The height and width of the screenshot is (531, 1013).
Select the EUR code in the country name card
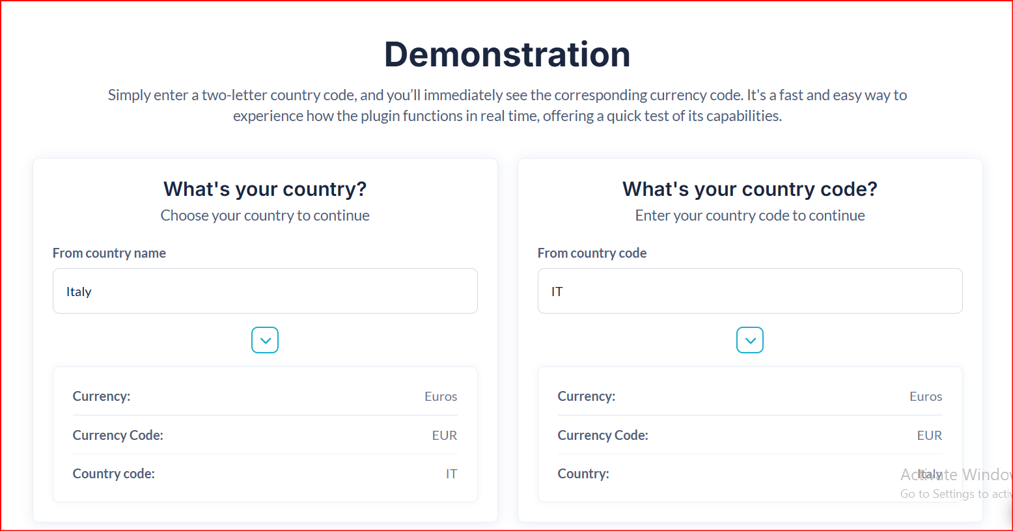[445, 435]
